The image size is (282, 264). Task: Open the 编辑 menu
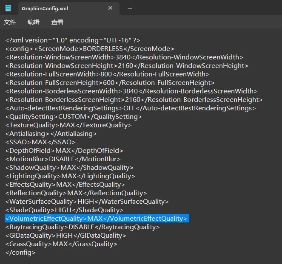coord(34,22)
